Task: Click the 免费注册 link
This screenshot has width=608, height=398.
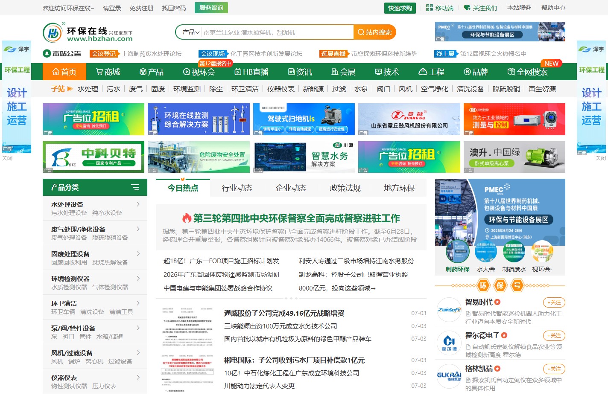Action: tap(141, 8)
